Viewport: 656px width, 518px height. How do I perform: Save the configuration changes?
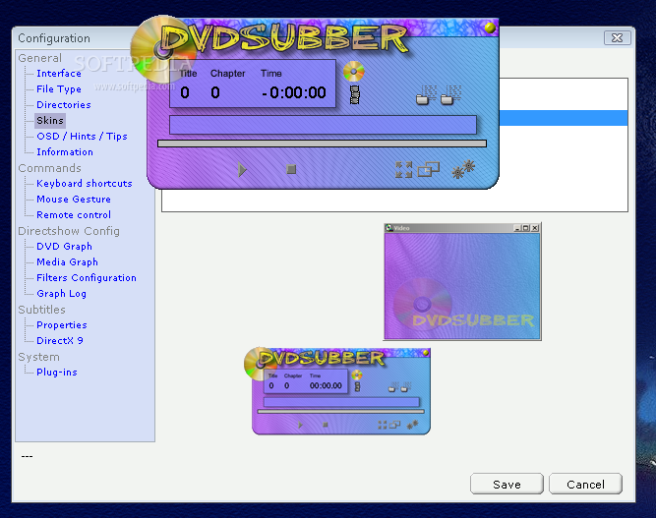tap(507, 485)
